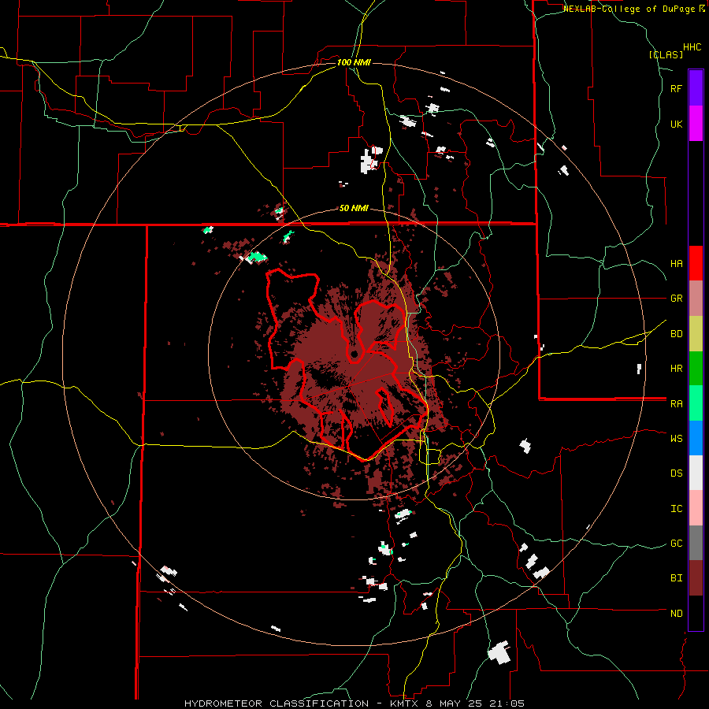709x709 pixels.
Task: Click the ND legend label
Action: pyautogui.click(x=676, y=614)
